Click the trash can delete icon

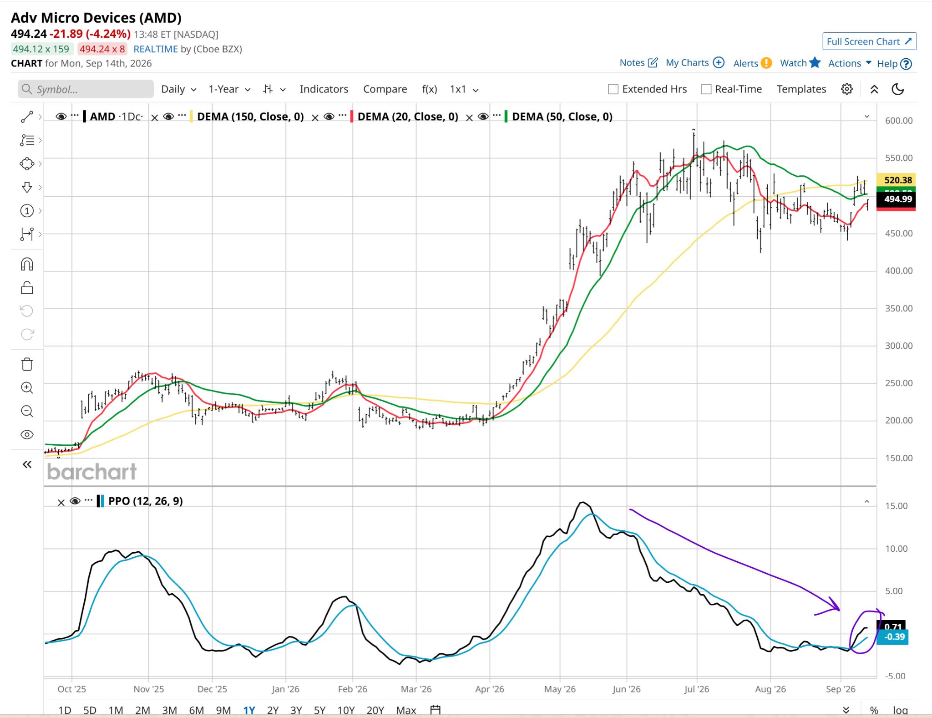point(27,364)
